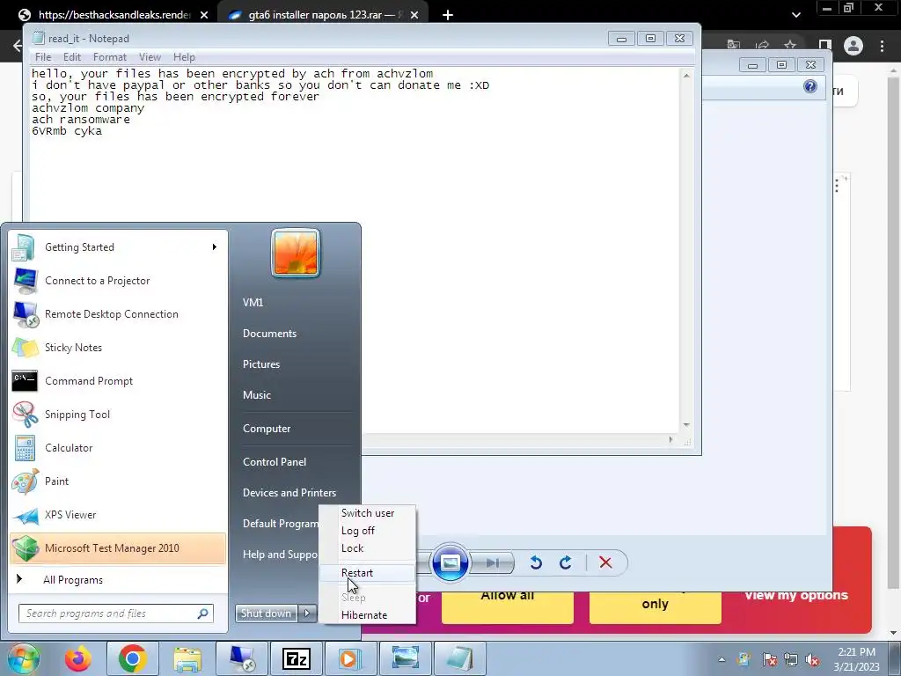This screenshot has height=676, width=901.
Task: Expand All Programs list
Action: click(x=118, y=579)
